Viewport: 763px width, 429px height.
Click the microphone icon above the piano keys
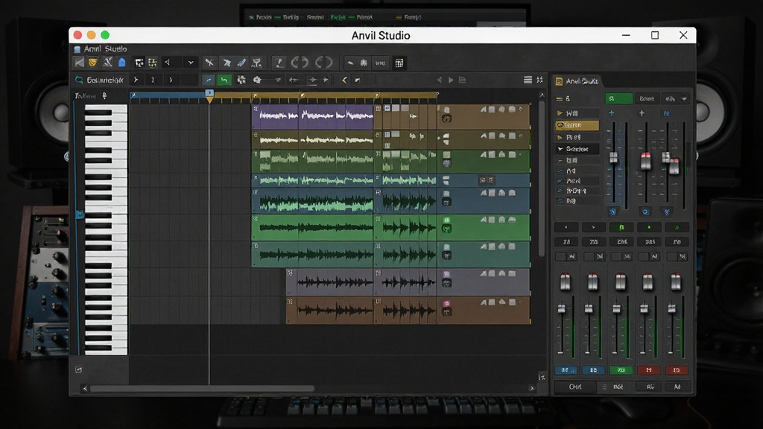[104, 96]
